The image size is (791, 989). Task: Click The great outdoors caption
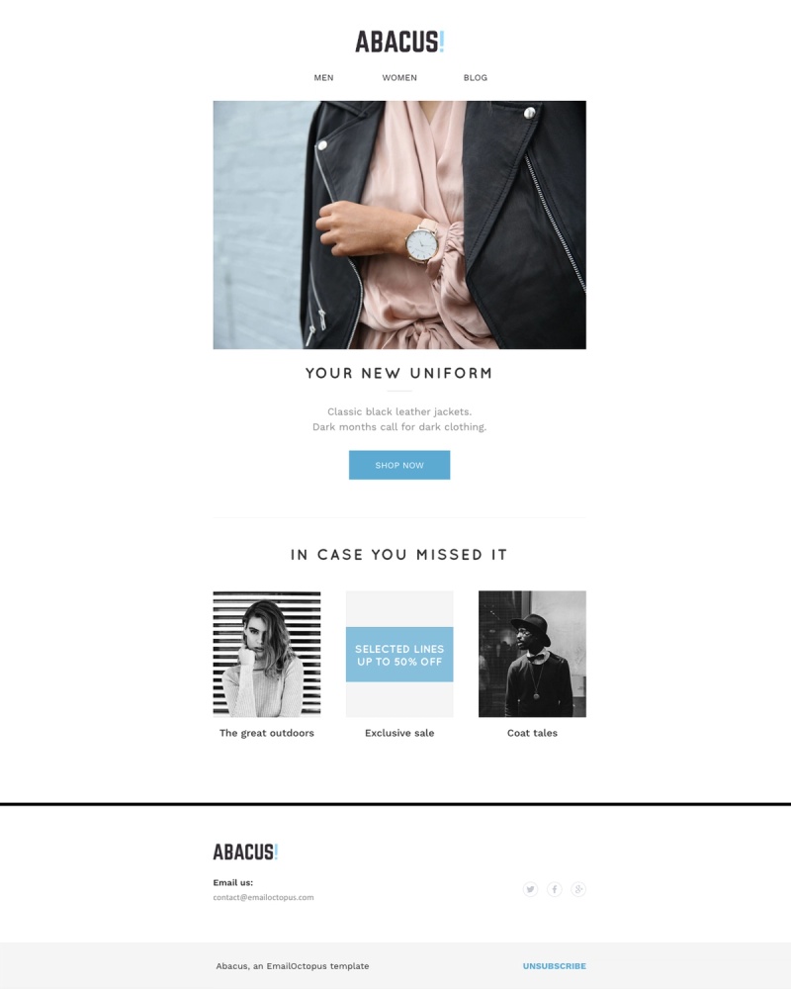click(x=267, y=733)
